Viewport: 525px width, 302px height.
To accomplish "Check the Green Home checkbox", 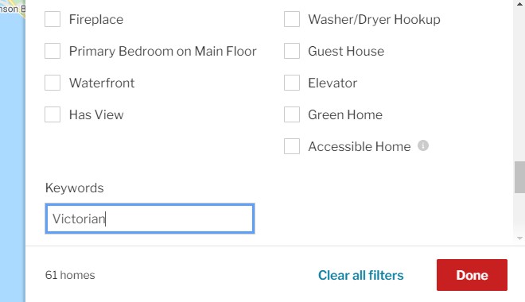I will click(x=292, y=114).
